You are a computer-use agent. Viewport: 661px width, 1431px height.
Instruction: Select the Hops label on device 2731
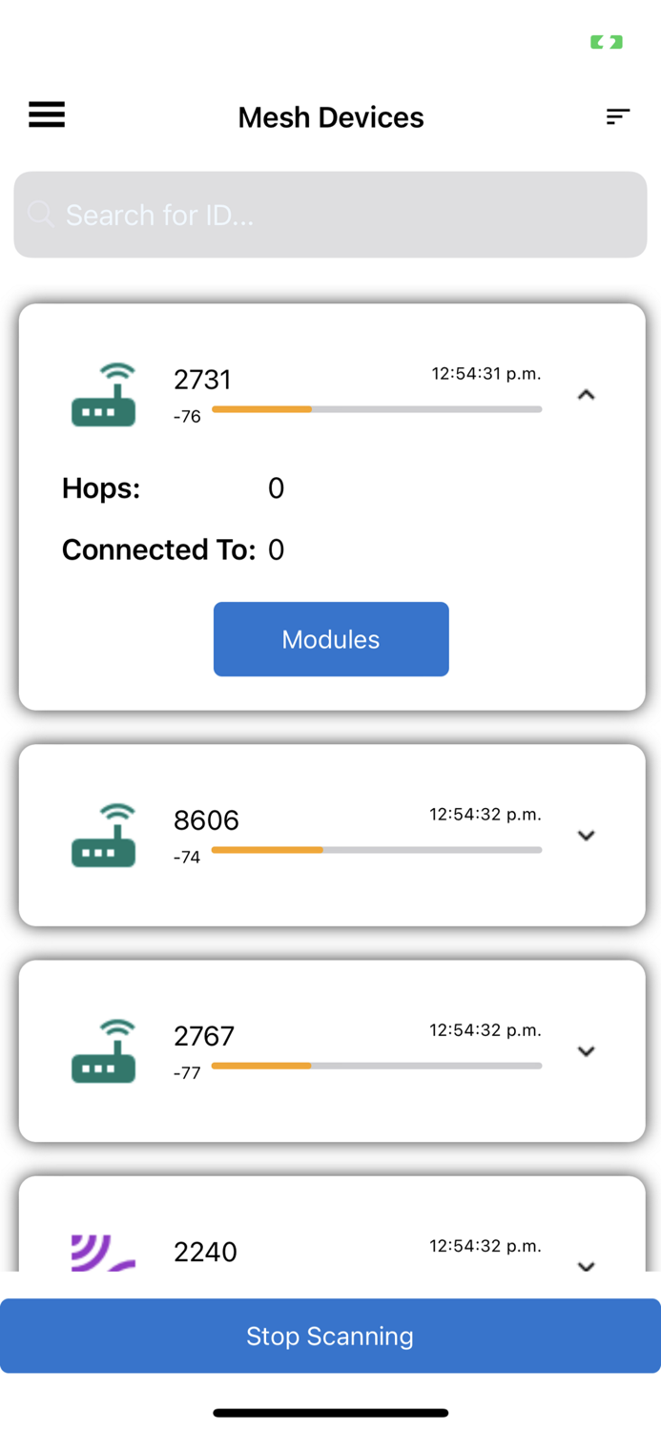click(101, 487)
